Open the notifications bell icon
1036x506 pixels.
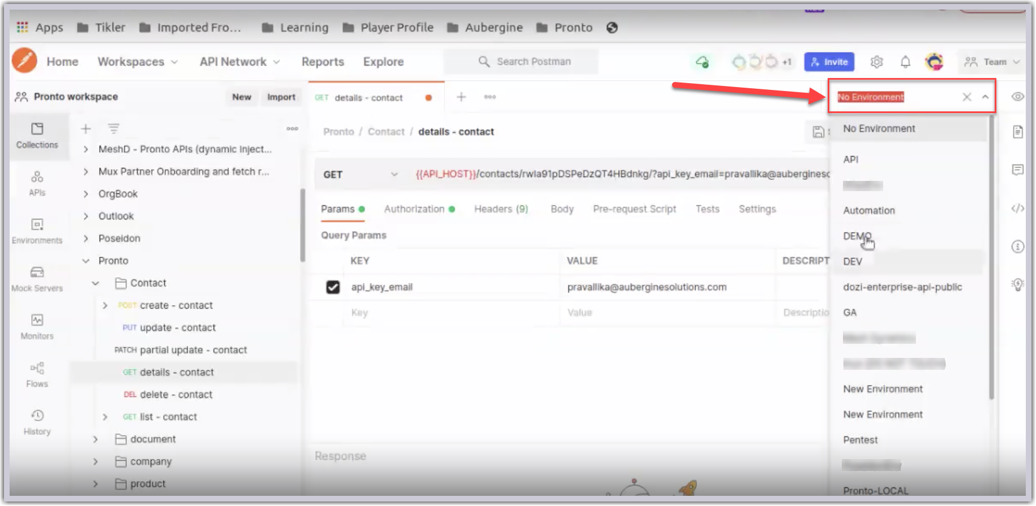click(x=905, y=62)
